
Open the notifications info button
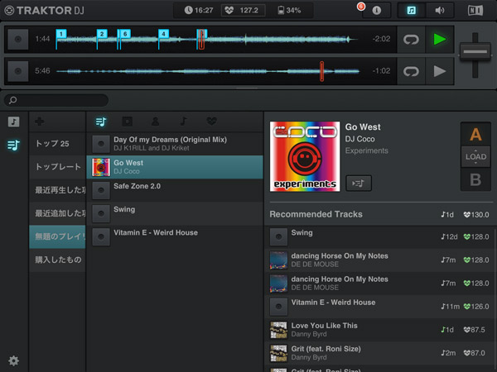pos(377,11)
